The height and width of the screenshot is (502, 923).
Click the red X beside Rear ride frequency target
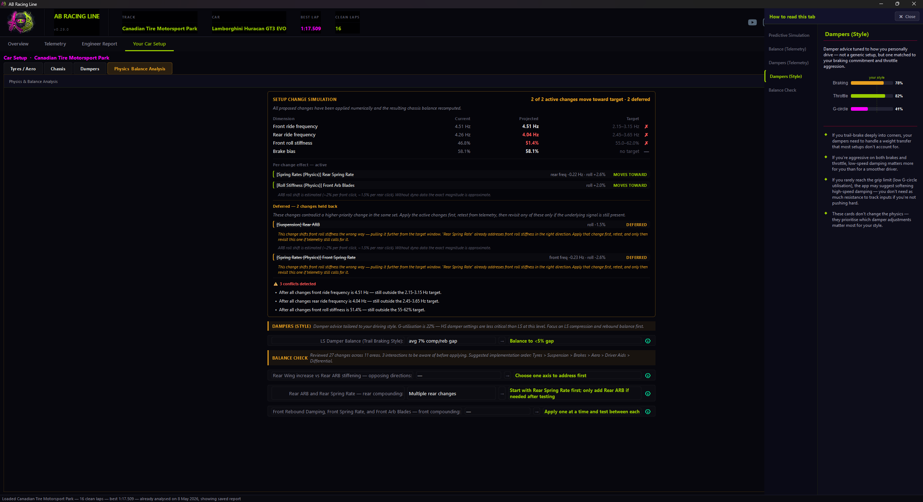point(646,135)
